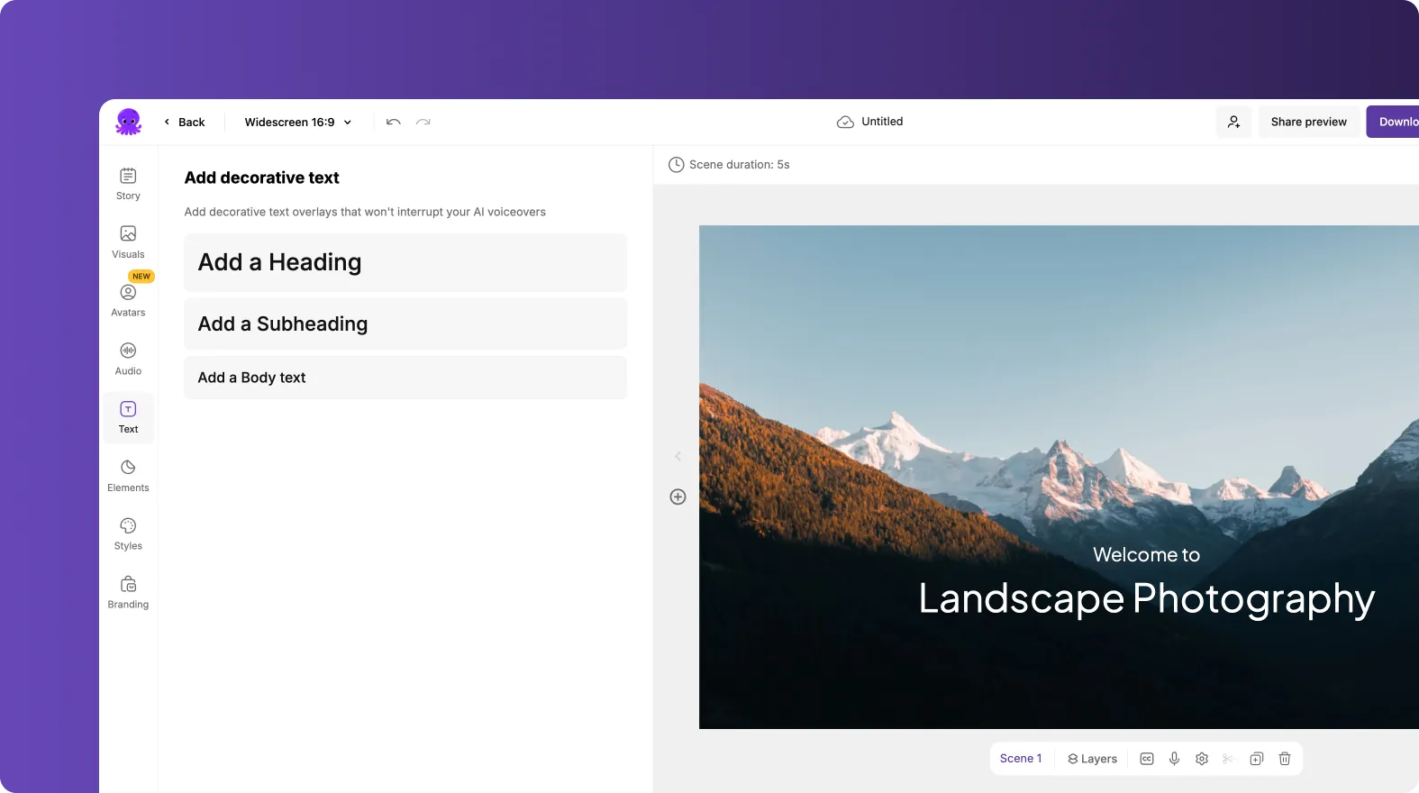Viewport: 1419px width, 793px height.
Task: Click Add a Heading option
Action: [405, 262]
